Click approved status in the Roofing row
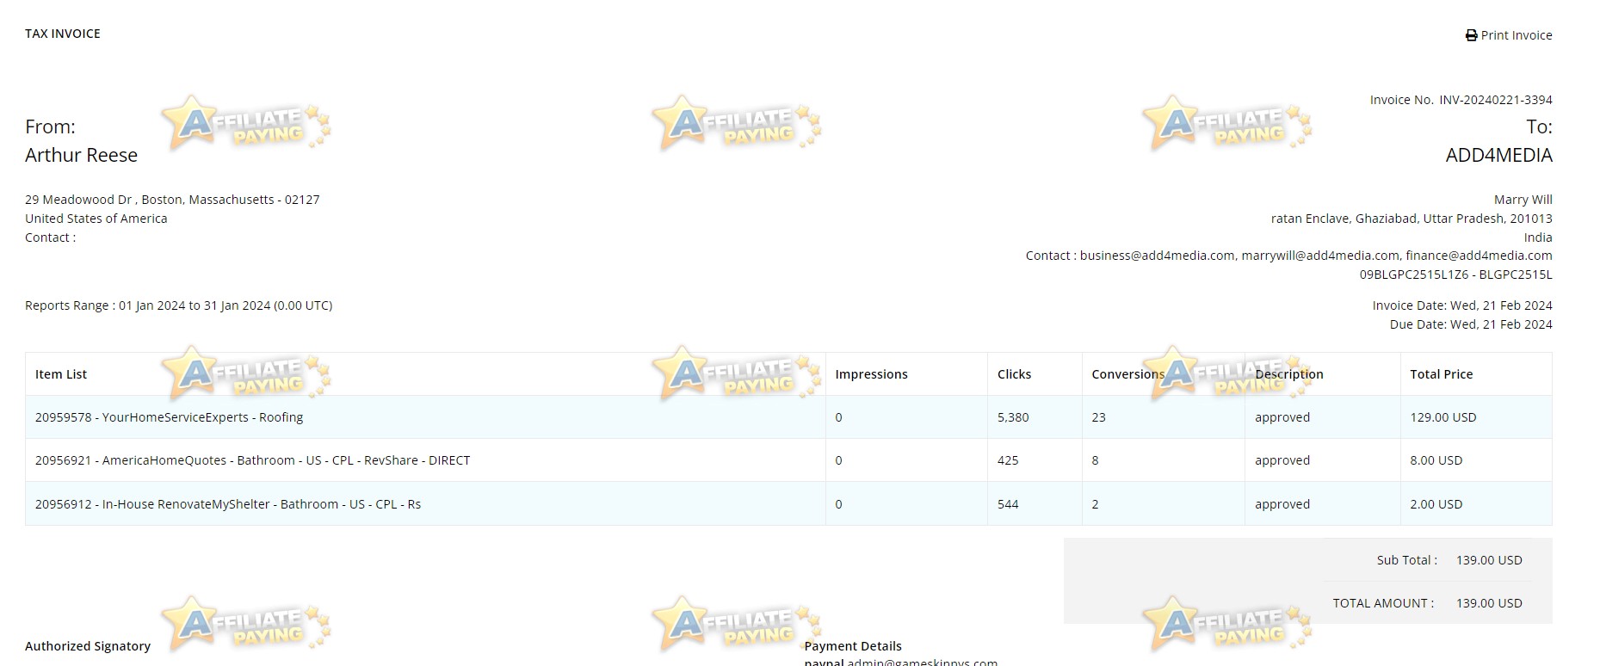Image resolution: width=1600 pixels, height=666 pixels. [1282, 417]
